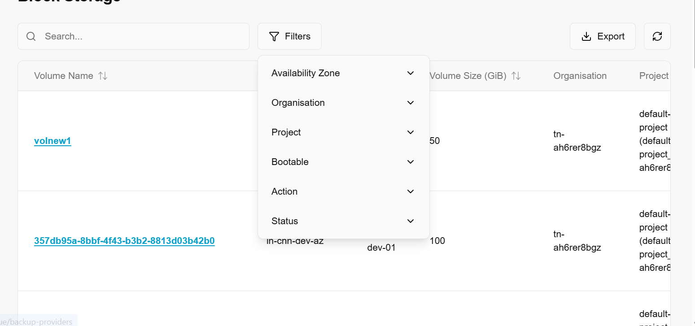Click the Export download icon
Screen dimensions: 695x326
[586, 36]
